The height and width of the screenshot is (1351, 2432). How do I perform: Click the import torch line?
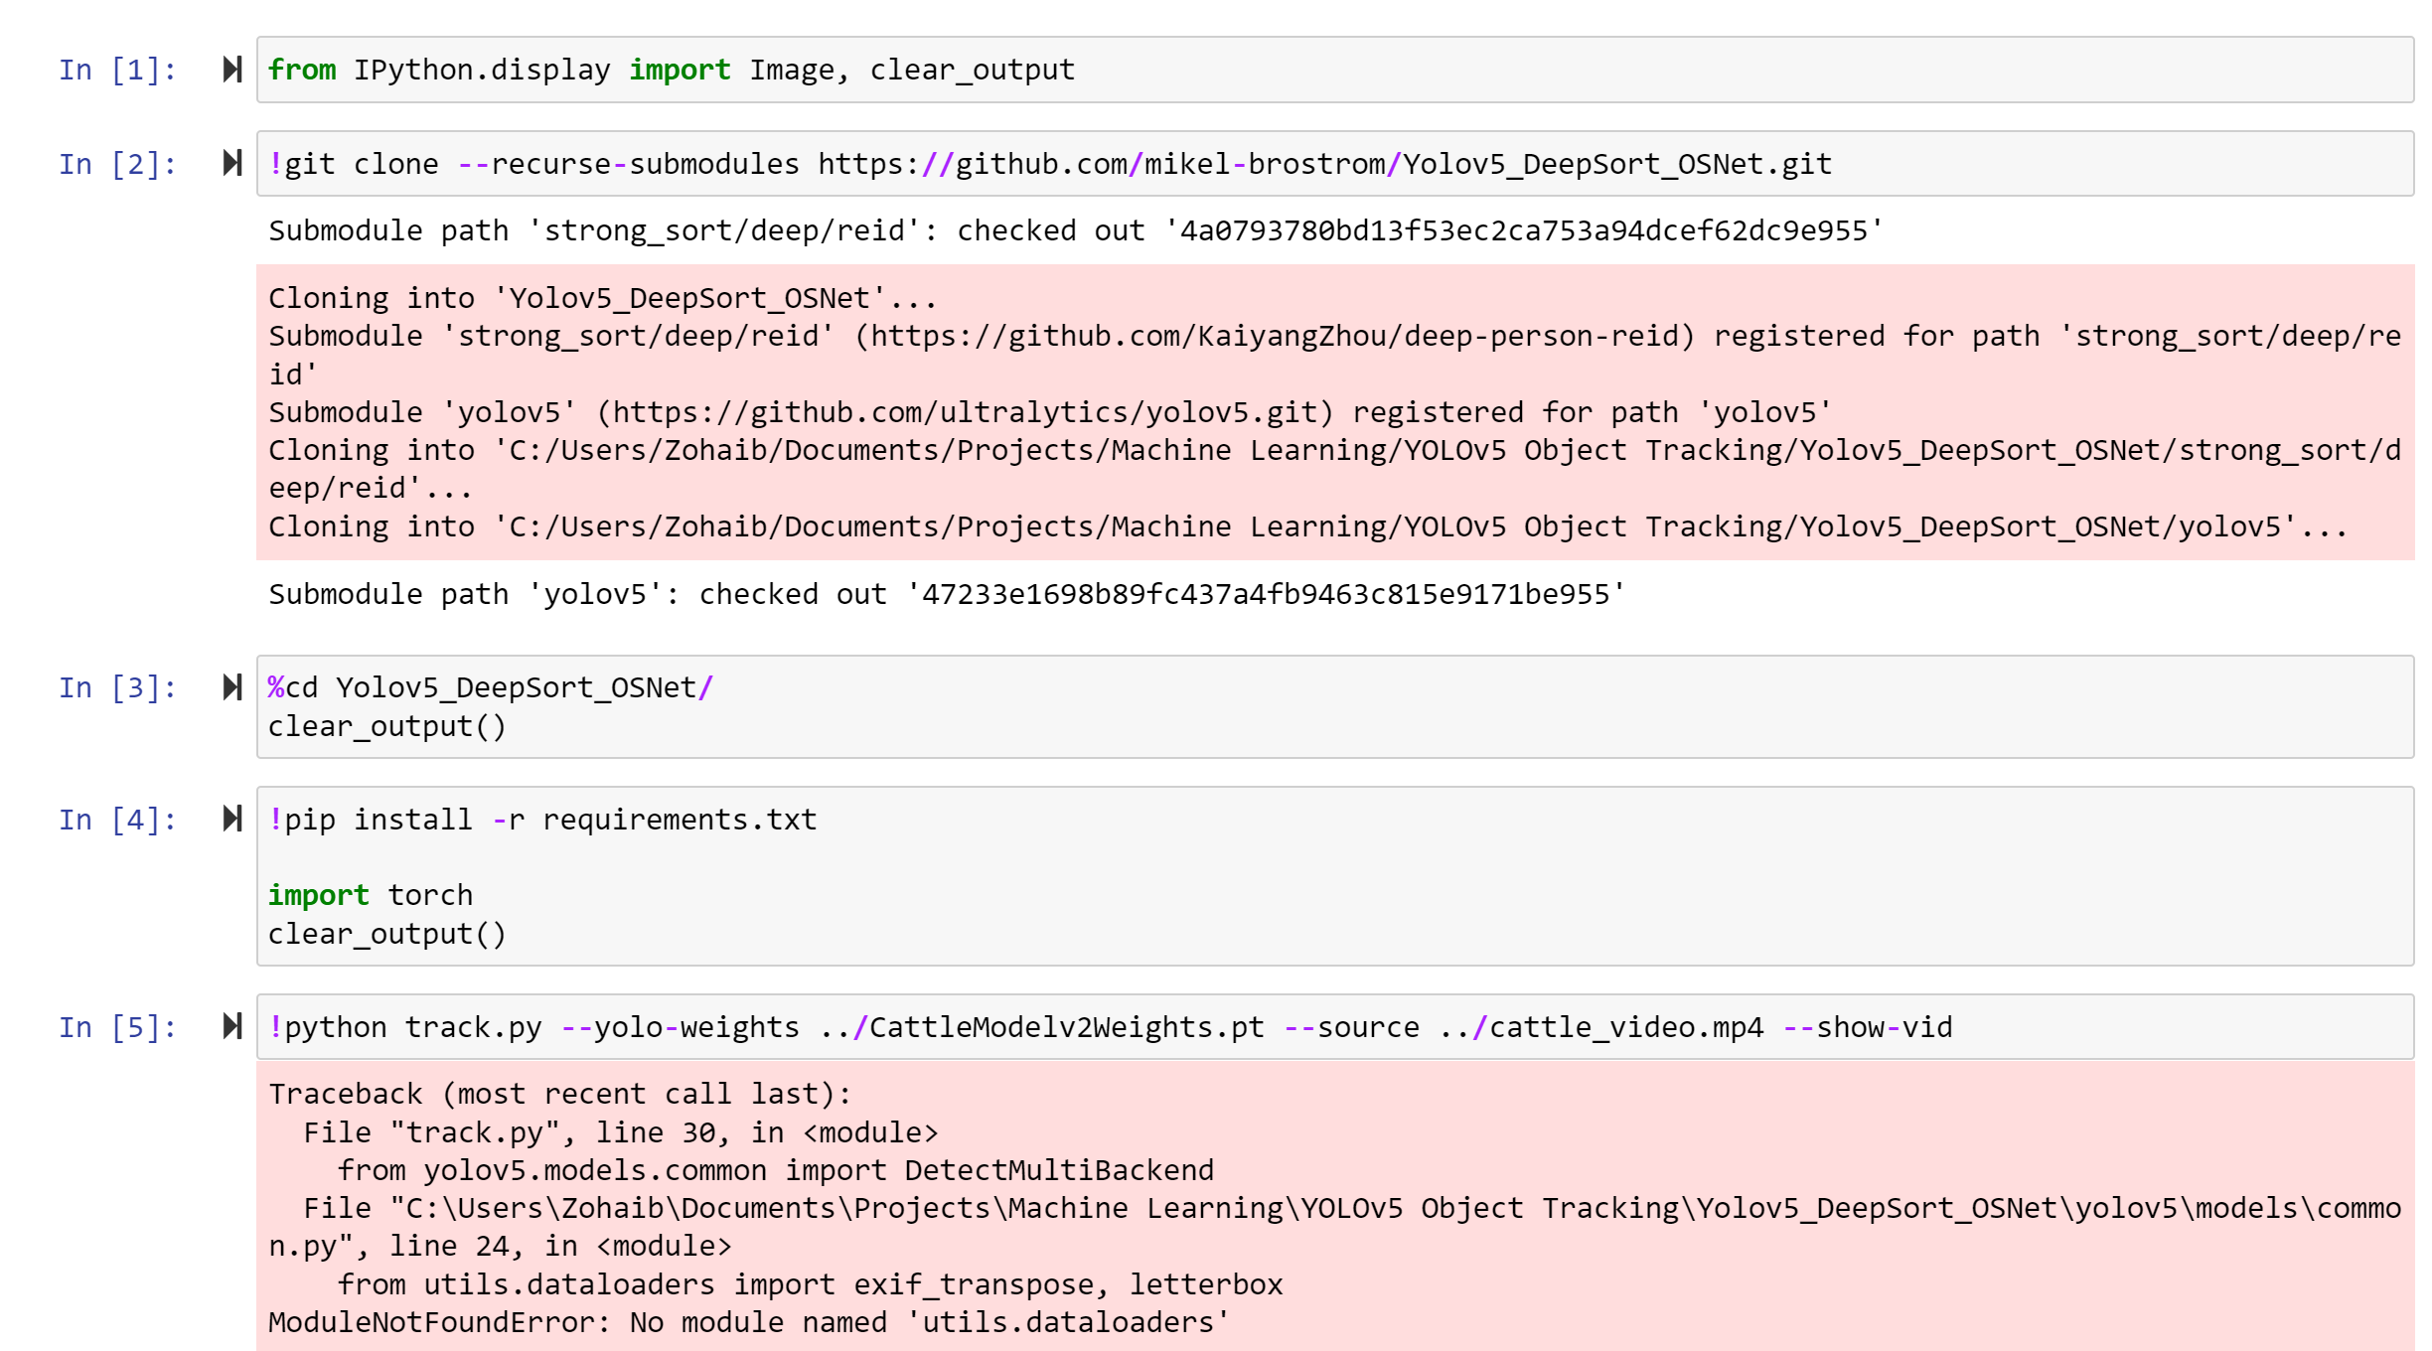[x=371, y=895]
